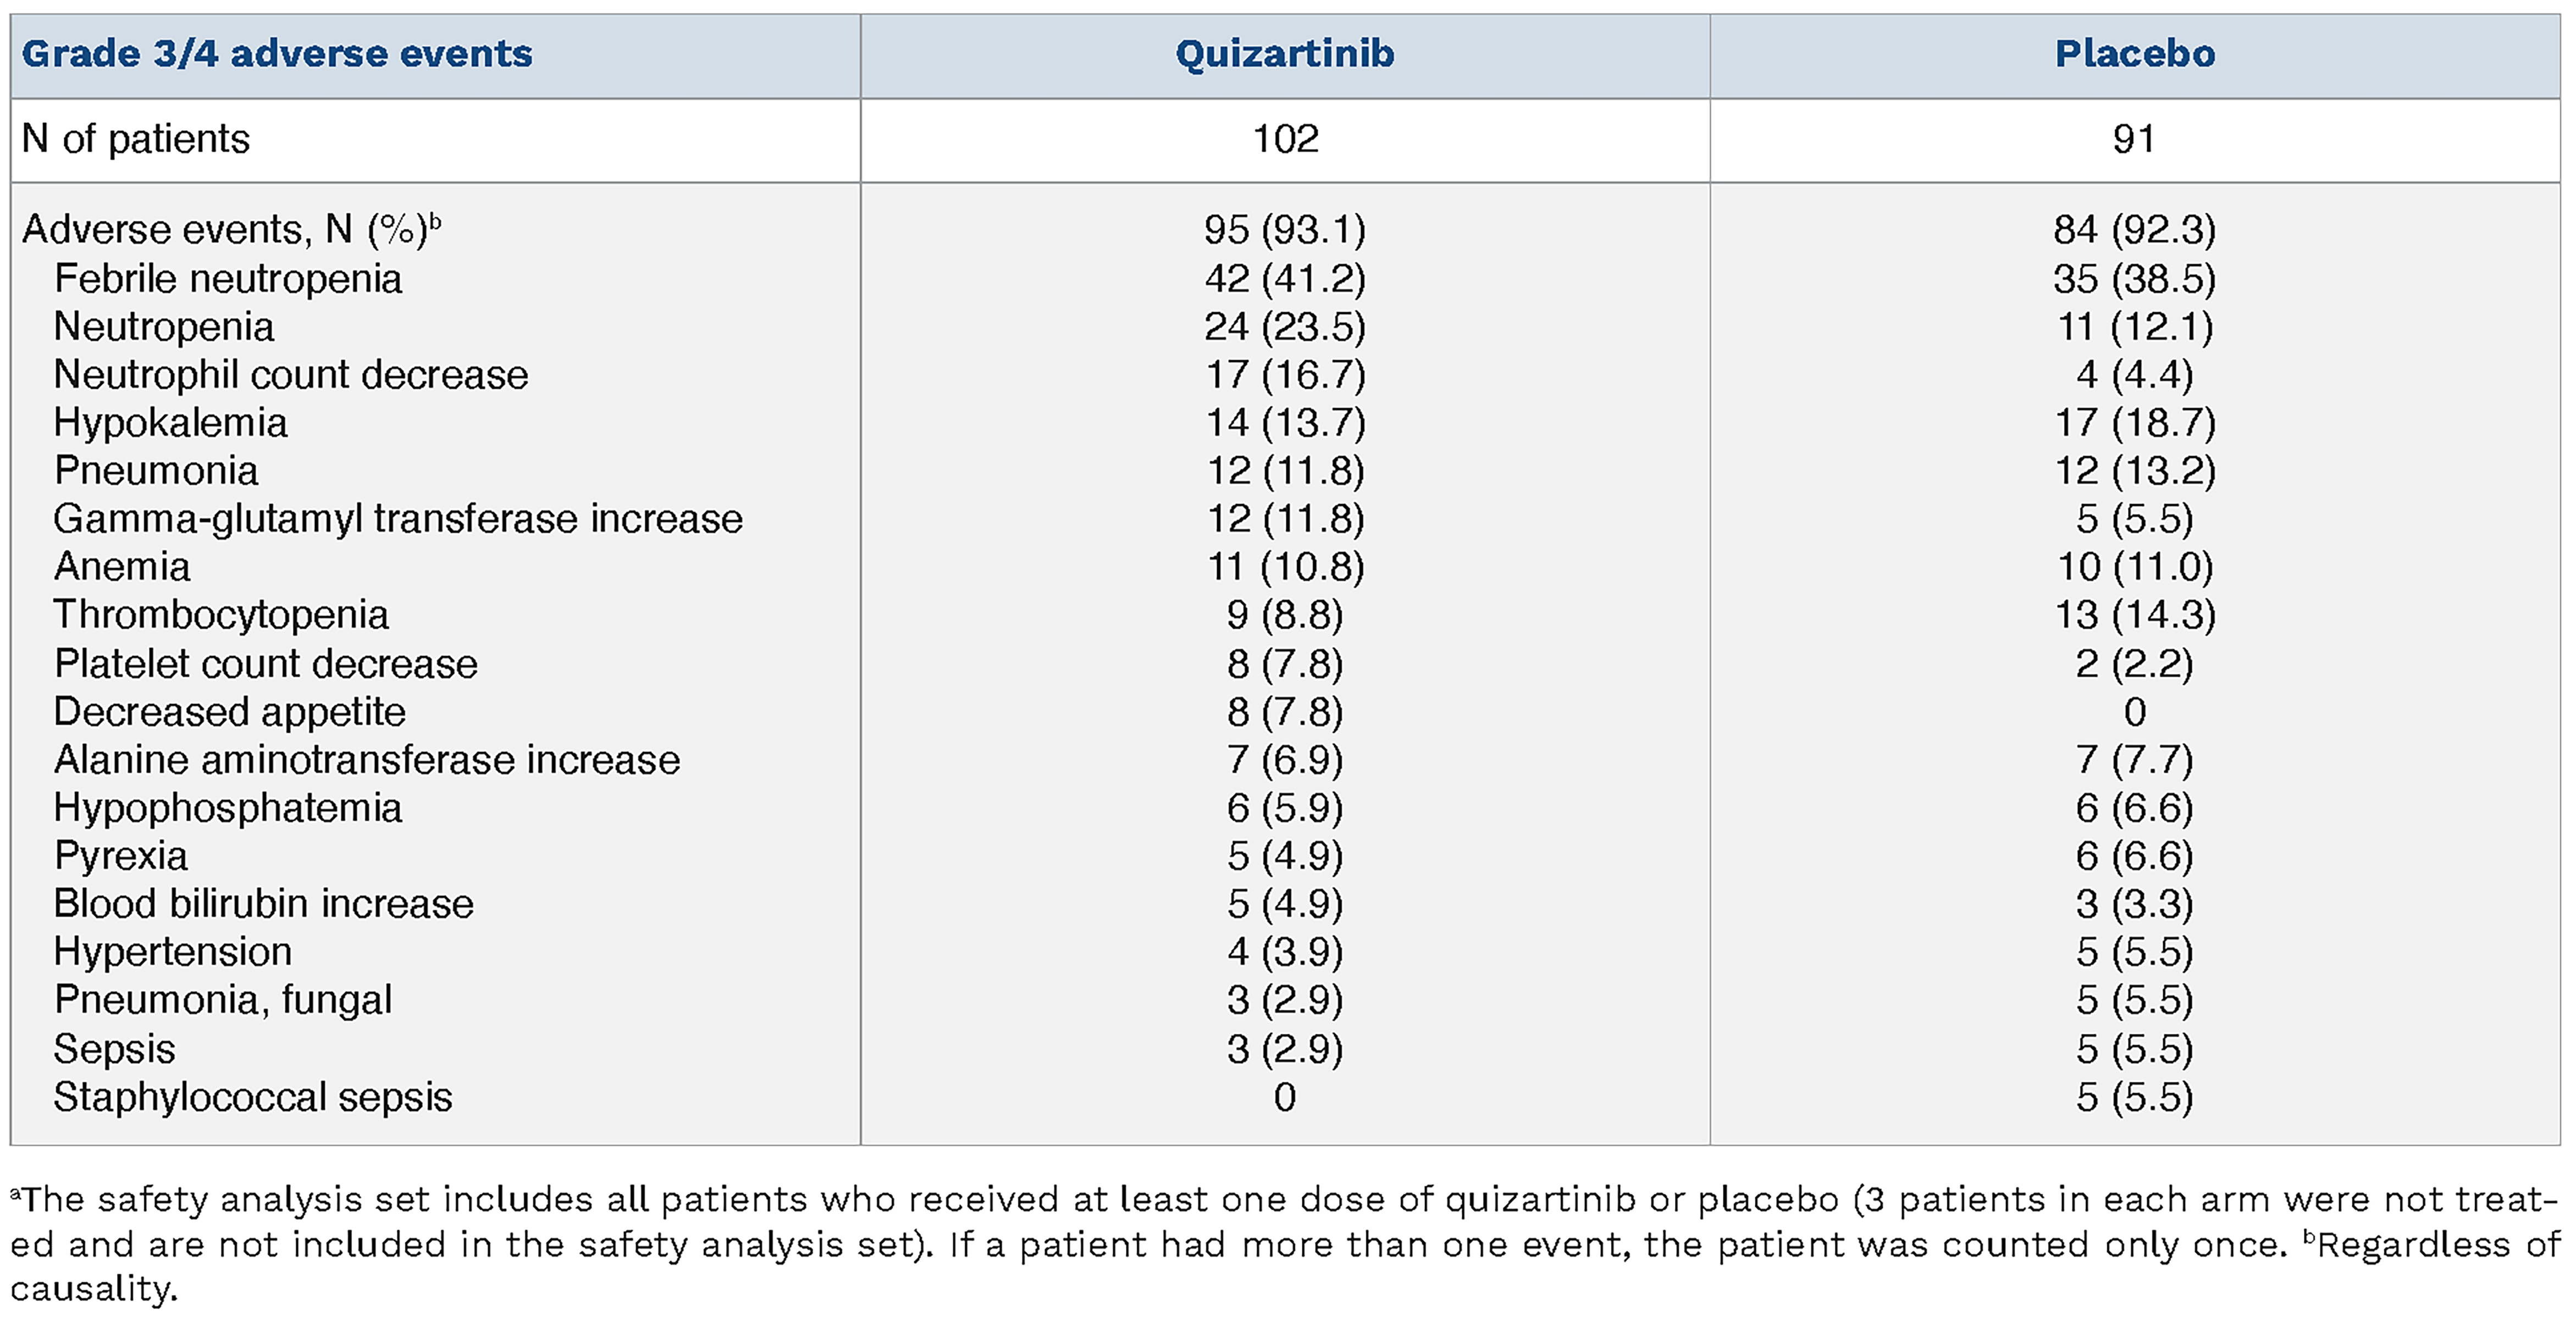Select the N of patients row label
The image size is (2576, 1322).
[x=136, y=139]
